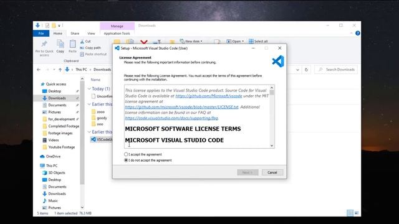Click the Copy path option
Viewport: 399px width, 224px height.
(90, 48)
